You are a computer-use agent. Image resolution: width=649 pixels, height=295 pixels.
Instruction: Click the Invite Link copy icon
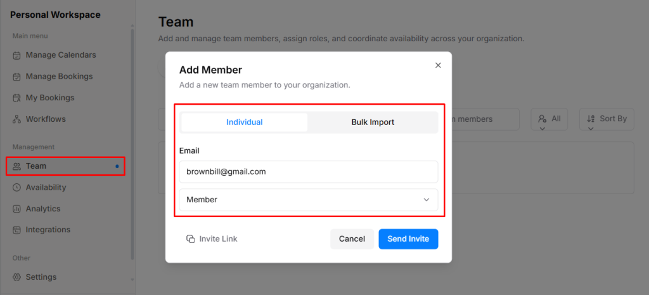190,239
